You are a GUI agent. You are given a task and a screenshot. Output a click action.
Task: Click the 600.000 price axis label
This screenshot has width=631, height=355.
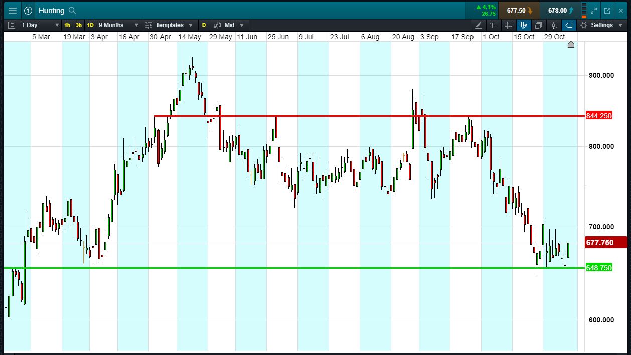pyautogui.click(x=601, y=320)
